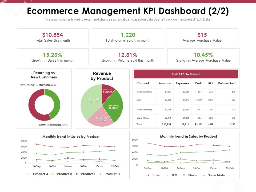Click the 10.45% purchase value growth figure

(203, 55)
